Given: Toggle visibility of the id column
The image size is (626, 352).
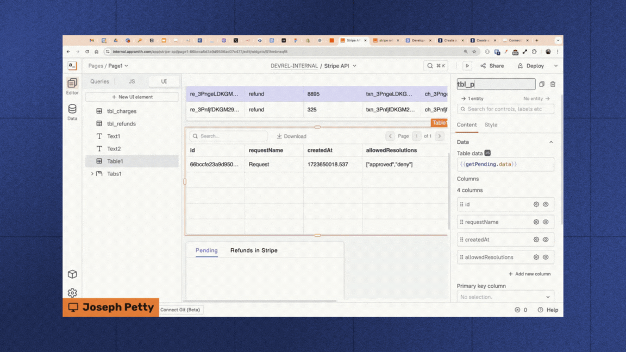Looking at the screenshot, I should [546, 205].
